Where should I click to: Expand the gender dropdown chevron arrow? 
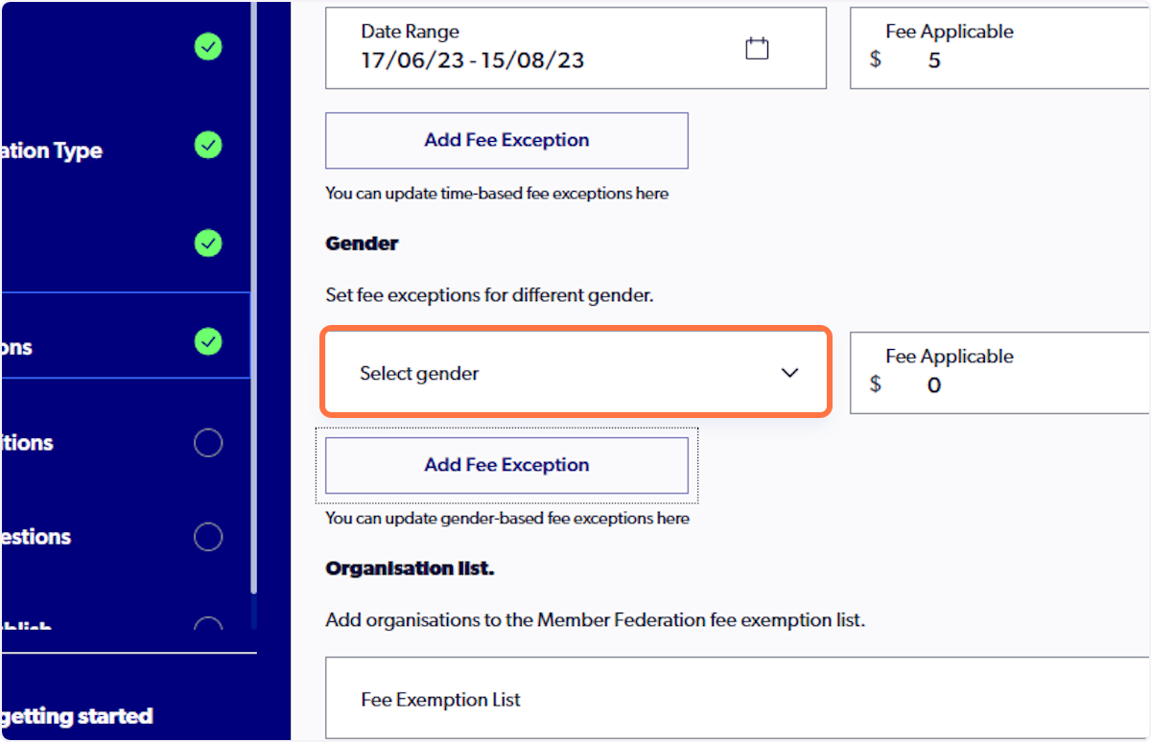click(789, 372)
